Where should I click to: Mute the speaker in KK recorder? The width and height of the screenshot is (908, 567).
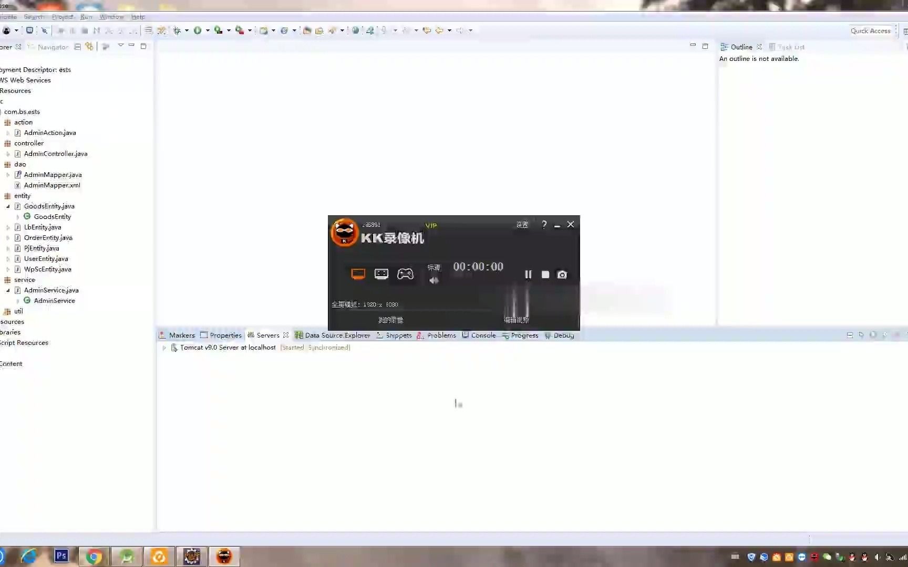point(434,280)
